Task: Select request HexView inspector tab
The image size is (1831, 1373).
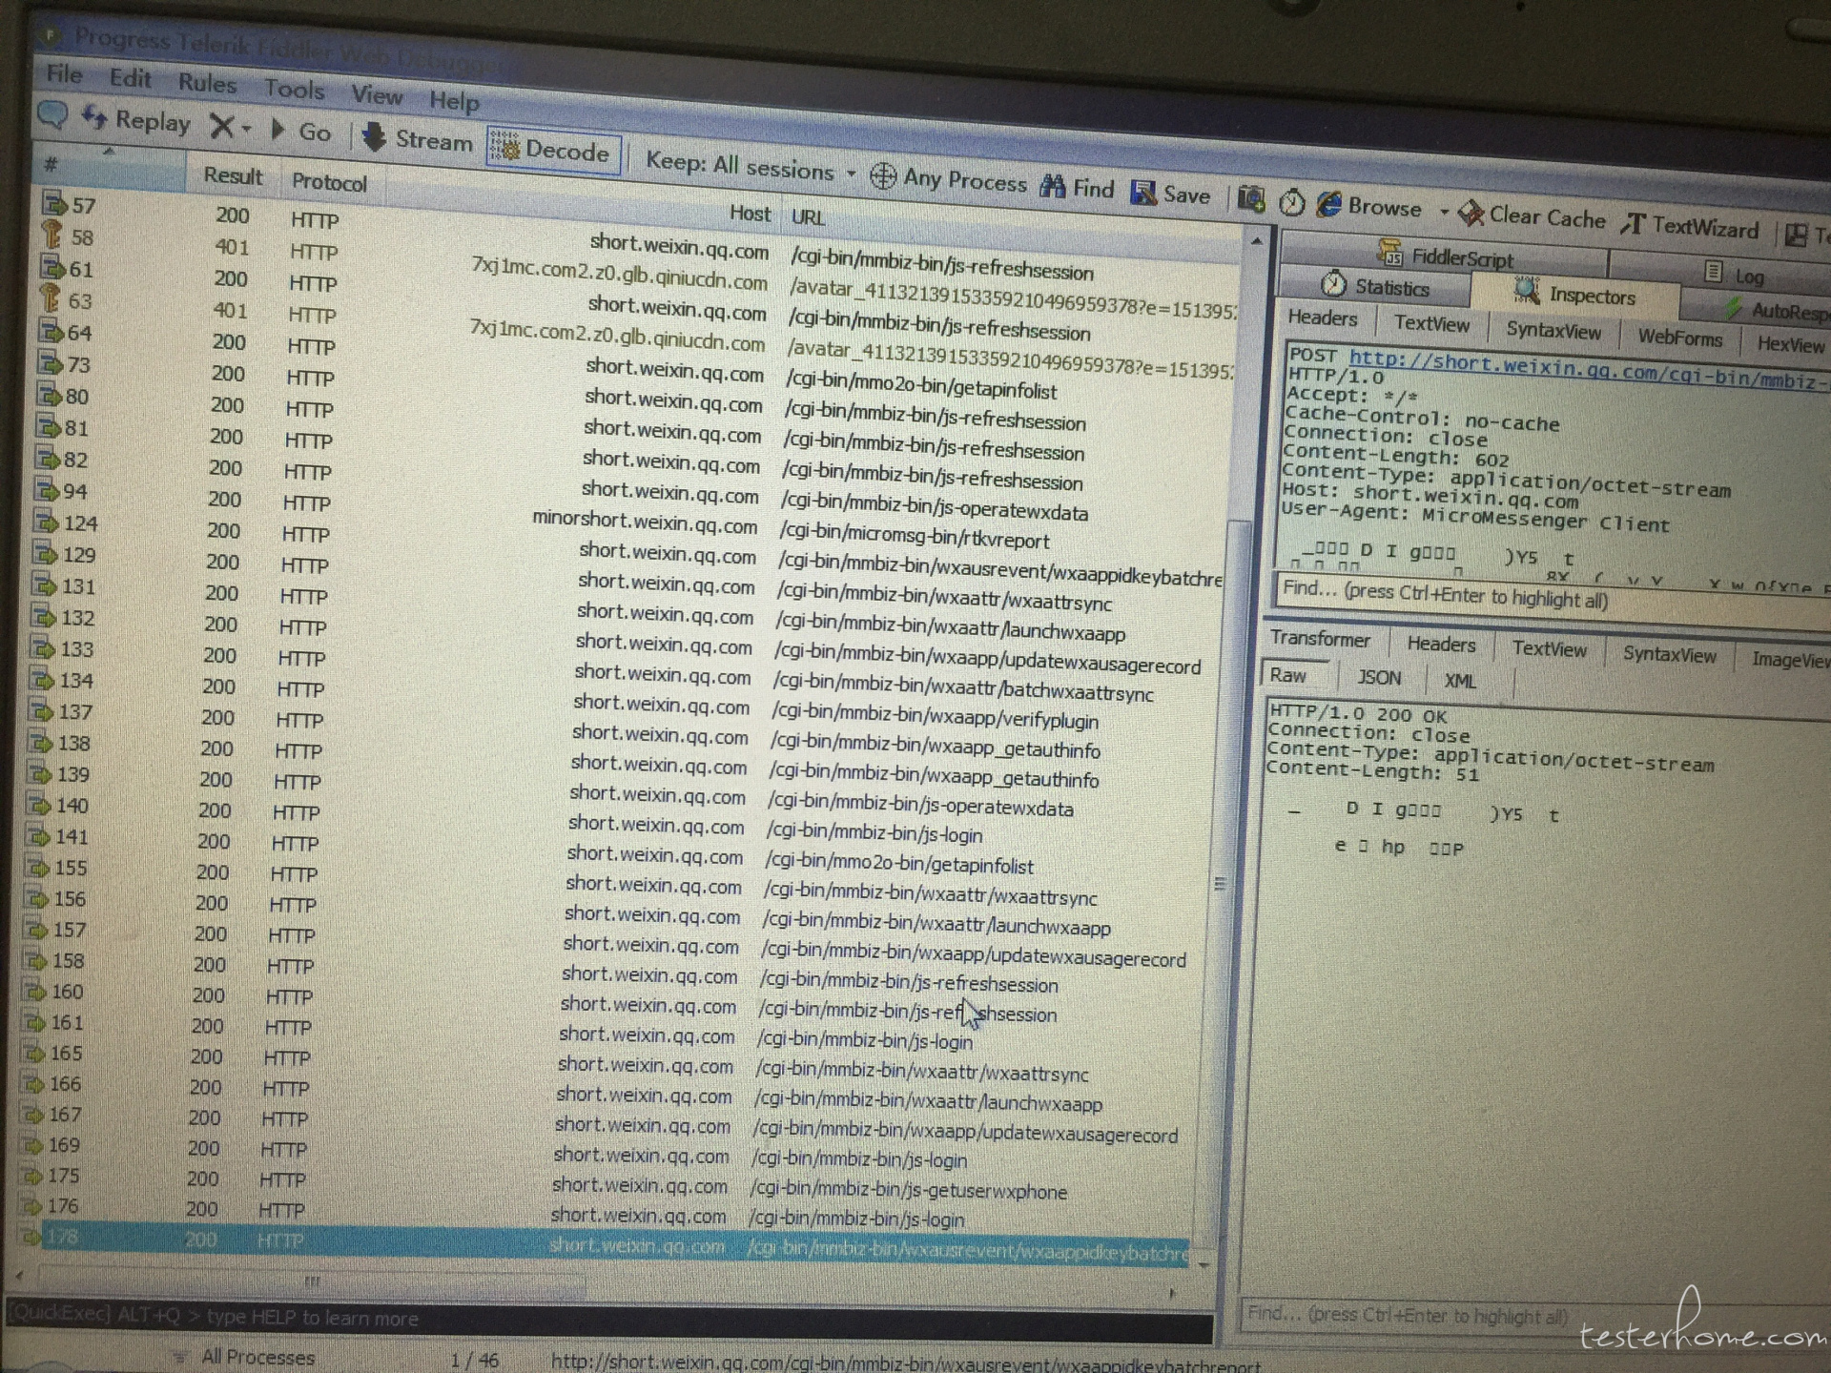Action: click(1790, 343)
